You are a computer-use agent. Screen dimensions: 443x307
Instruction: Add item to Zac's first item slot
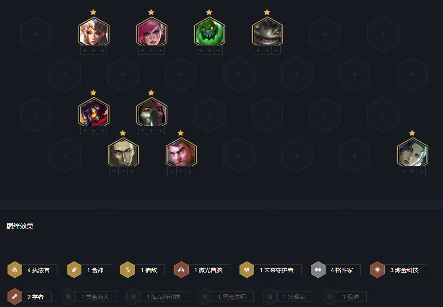tap(201, 50)
